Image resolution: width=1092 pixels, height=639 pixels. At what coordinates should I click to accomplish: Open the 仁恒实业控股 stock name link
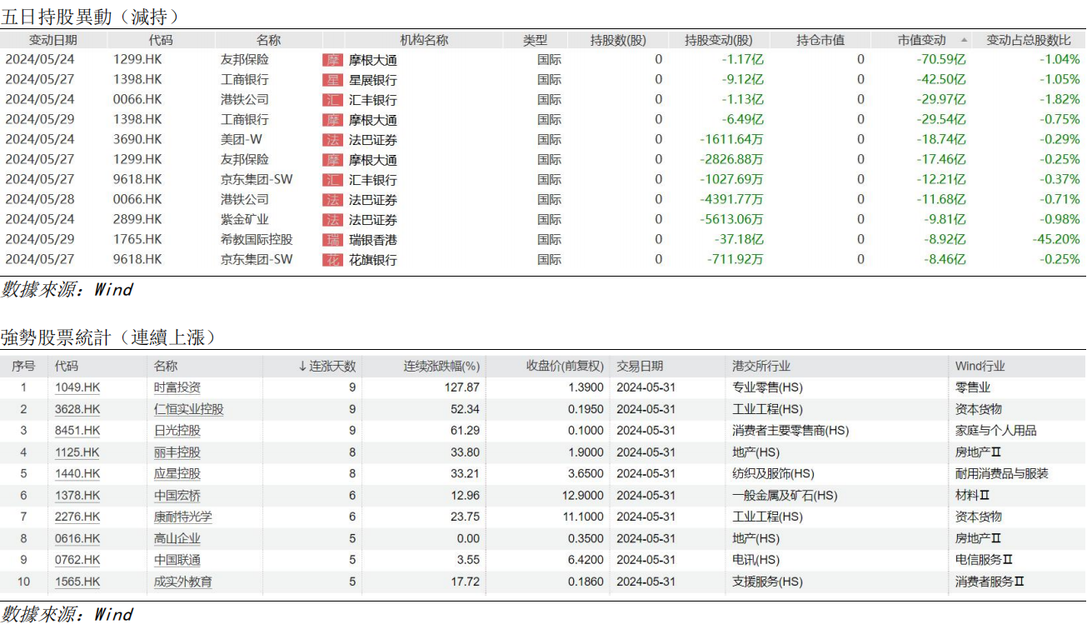click(x=189, y=409)
